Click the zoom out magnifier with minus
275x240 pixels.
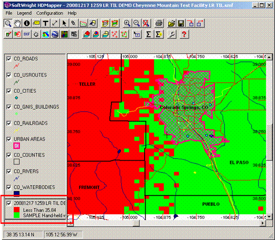tap(137, 23)
